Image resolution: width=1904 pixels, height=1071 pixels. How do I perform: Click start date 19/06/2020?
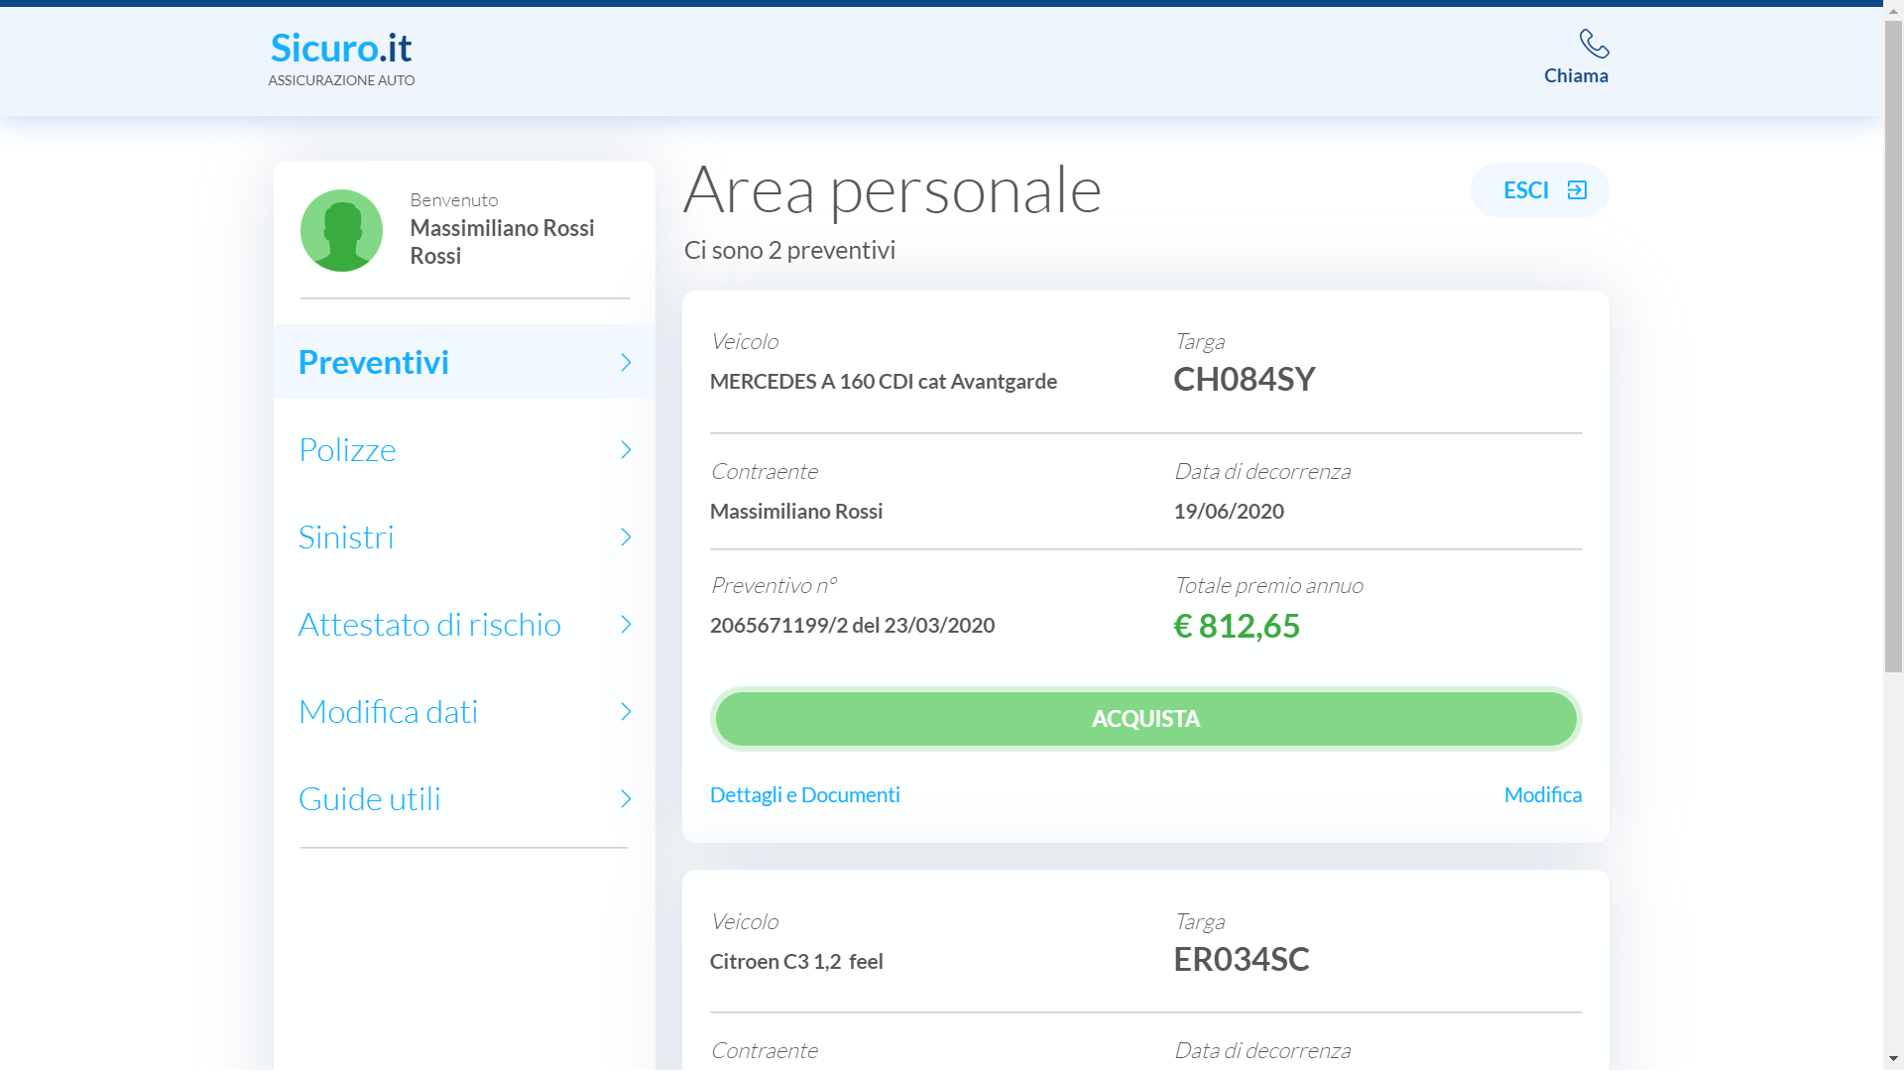click(x=1229, y=512)
